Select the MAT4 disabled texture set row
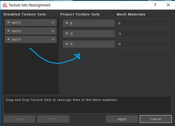175x126 pixels. pyautogui.click(x=31, y=39)
